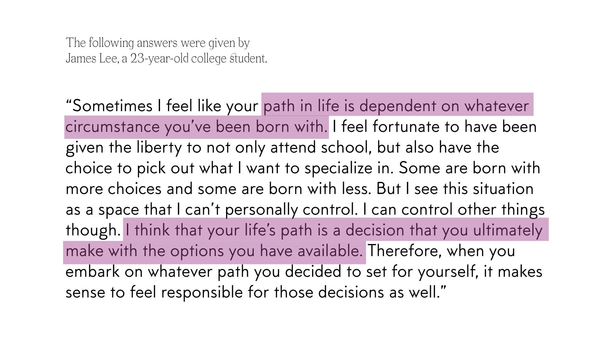Click the highlighted text "path in life is dependent on whatever"
612x344 pixels.
pos(396,106)
